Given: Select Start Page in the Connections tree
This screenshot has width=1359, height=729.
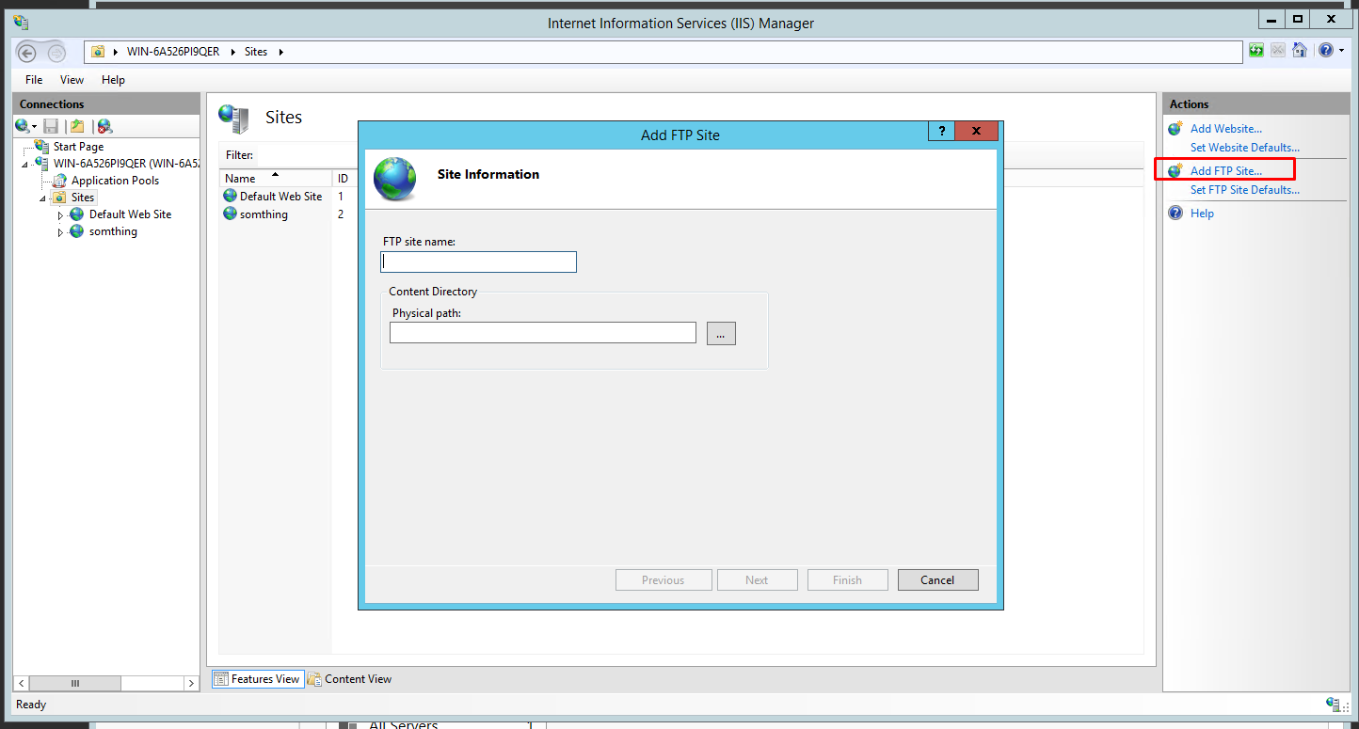Looking at the screenshot, I should [x=78, y=147].
